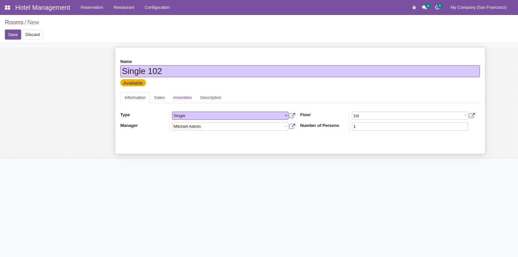Open the conversations chat icon

coord(425,7)
